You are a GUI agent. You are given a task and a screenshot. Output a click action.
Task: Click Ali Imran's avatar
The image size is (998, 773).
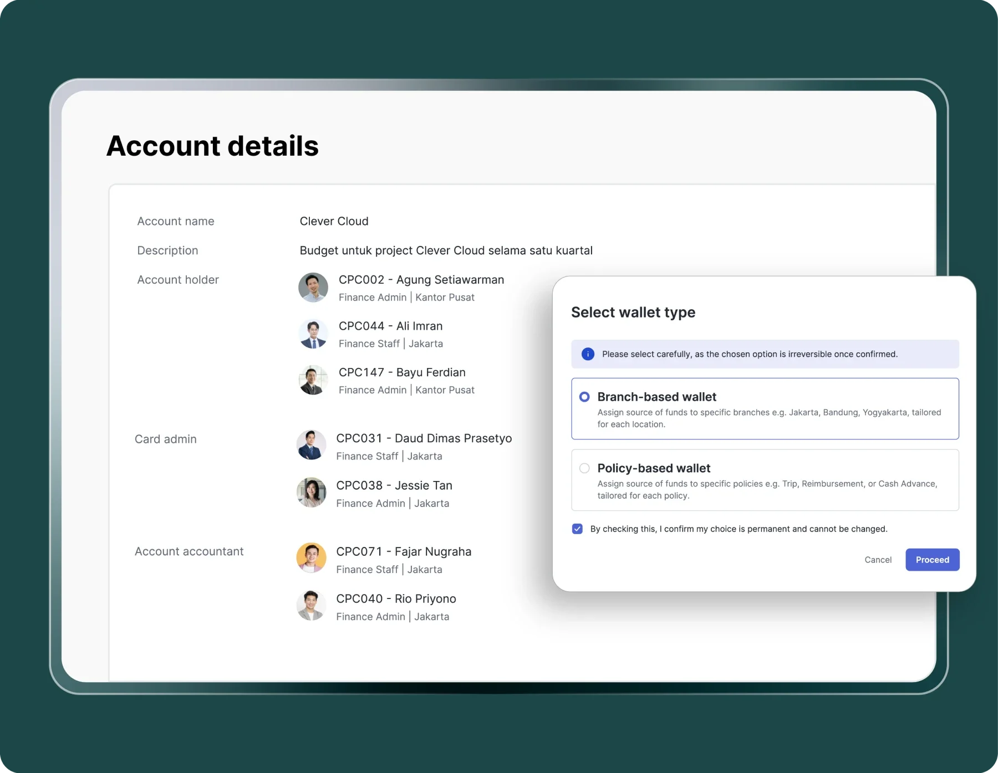(x=313, y=334)
